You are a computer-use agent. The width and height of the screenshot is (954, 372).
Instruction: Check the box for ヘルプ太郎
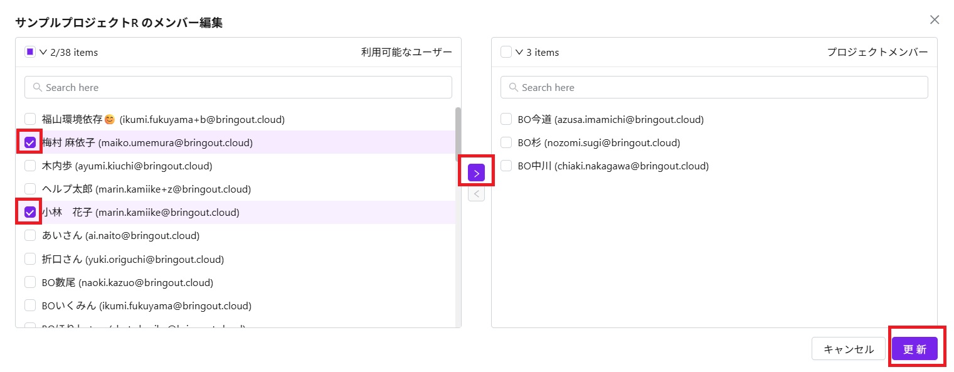30,189
